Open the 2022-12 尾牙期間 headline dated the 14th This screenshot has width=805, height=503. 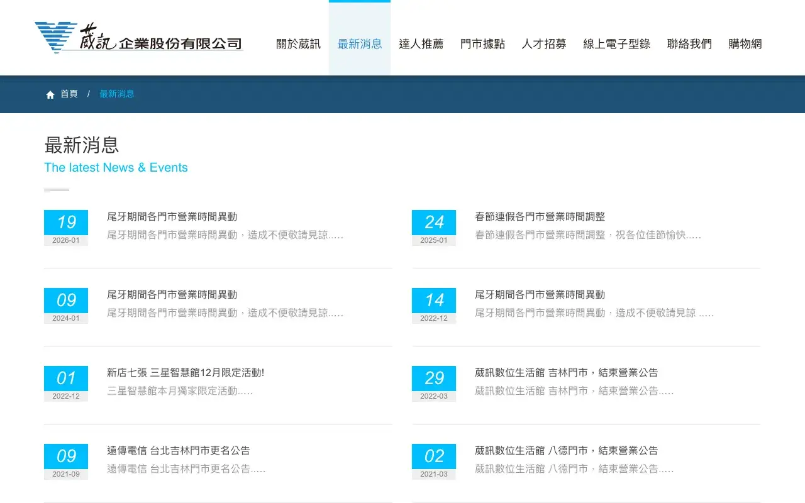[540, 295]
